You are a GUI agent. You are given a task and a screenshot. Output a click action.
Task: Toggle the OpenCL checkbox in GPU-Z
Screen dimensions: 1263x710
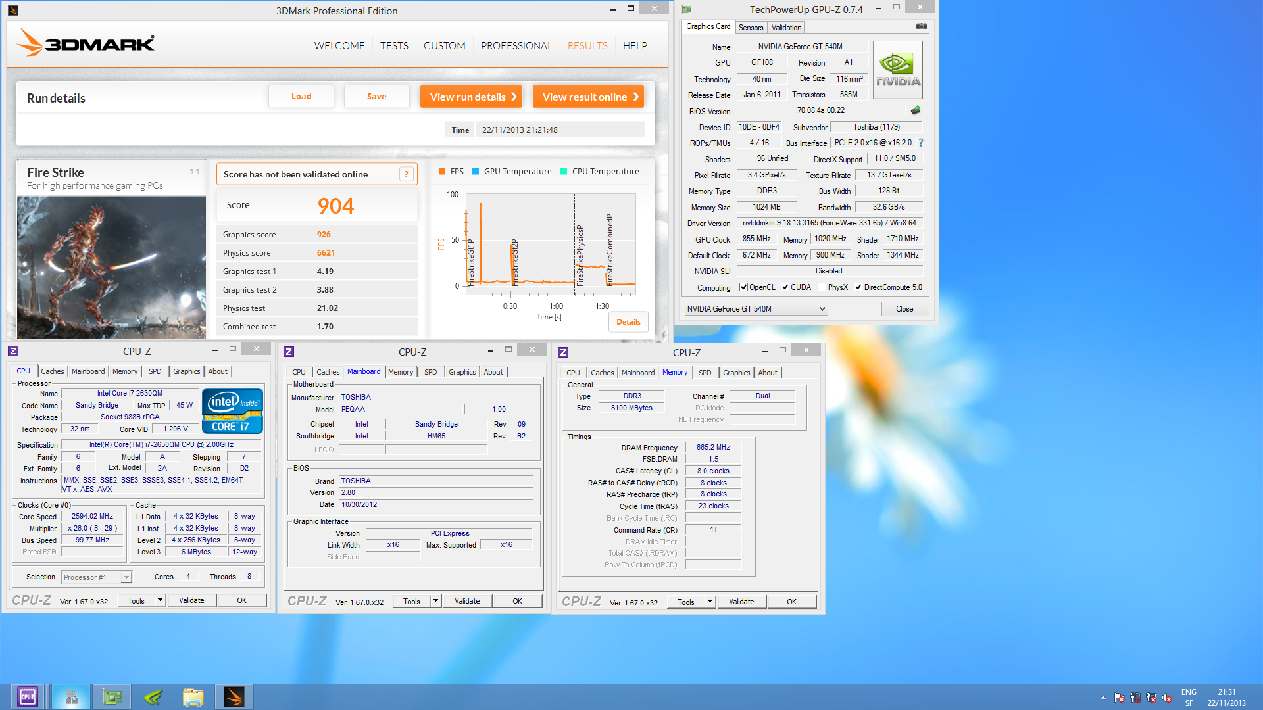click(743, 287)
